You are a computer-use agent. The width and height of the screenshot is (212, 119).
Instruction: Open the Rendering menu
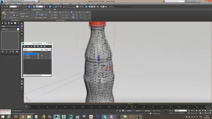tap(66, 4)
